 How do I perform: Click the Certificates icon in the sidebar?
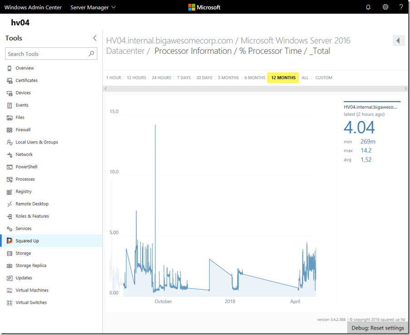[x=10, y=81]
